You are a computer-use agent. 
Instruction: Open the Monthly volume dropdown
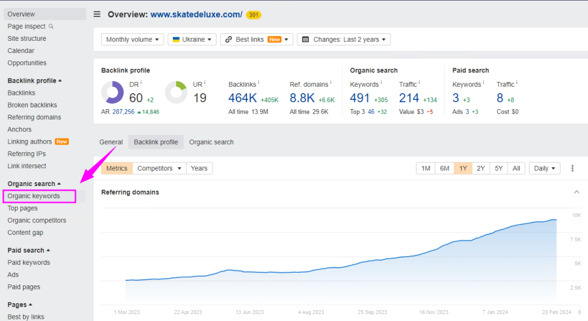[x=133, y=40]
